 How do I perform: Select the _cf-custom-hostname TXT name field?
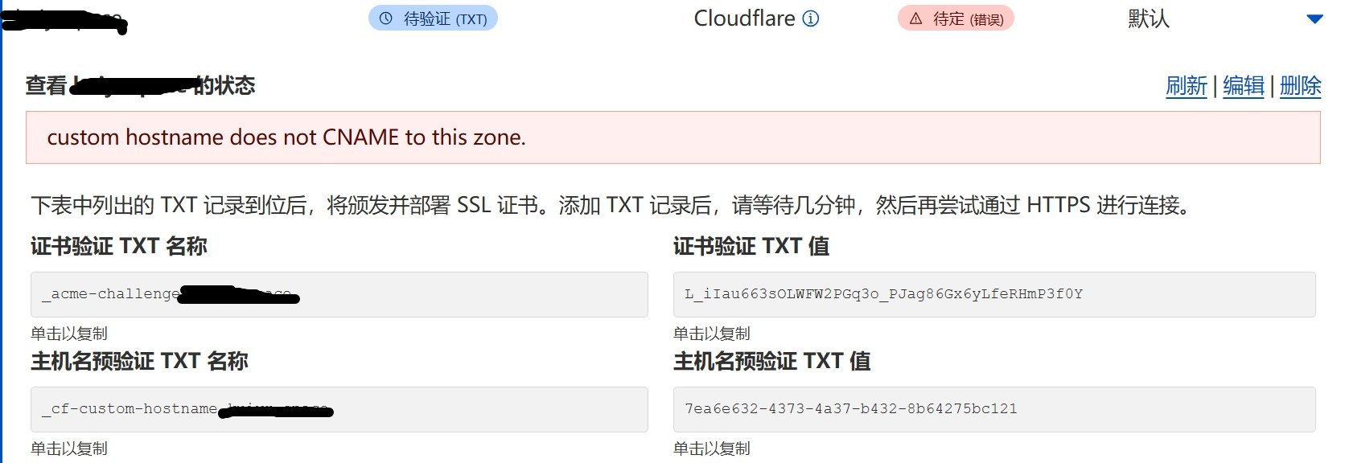[x=339, y=409]
